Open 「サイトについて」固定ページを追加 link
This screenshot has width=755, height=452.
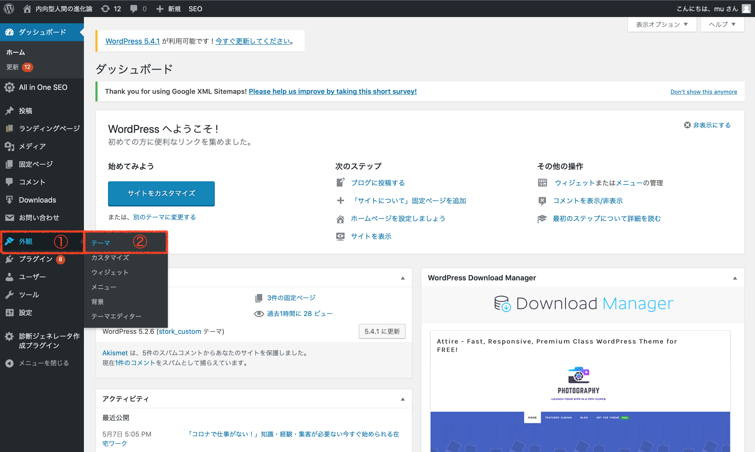click(x=409, y=201)
